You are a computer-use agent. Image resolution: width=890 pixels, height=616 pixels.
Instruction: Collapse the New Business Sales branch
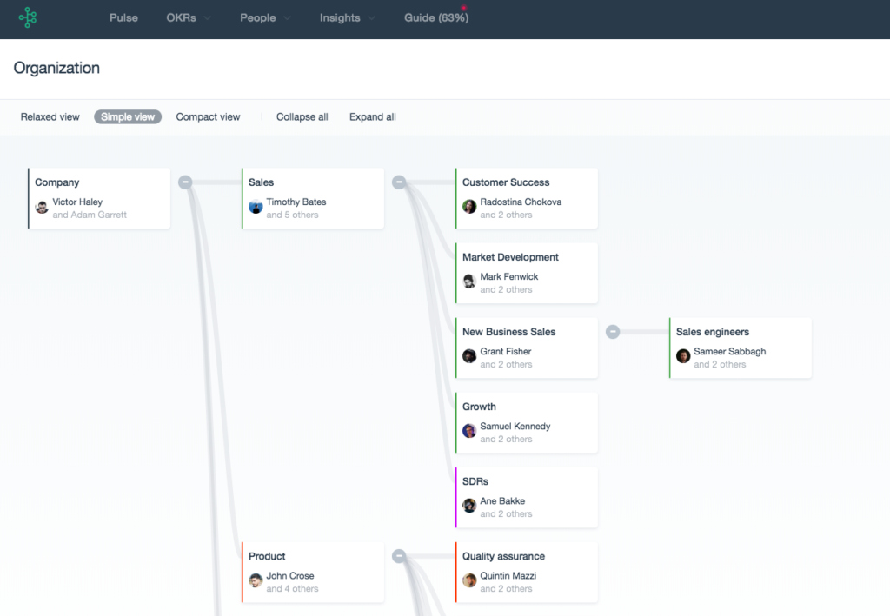coord(613,332)
